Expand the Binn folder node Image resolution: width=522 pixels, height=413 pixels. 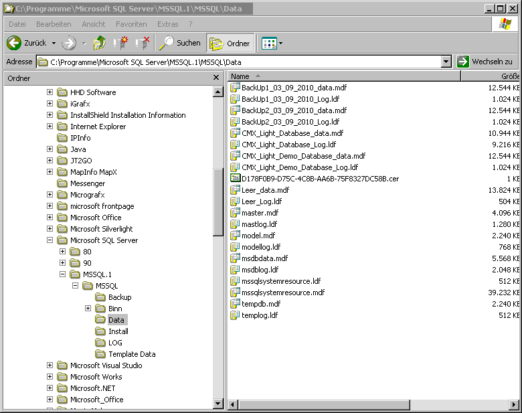coord(88,309)
